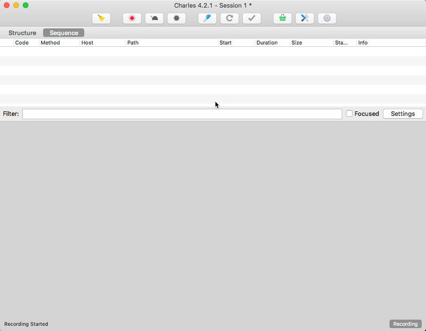Stop recording with the red record button
This screenshot has width=426, height=331.
click(x=132, y=18)
